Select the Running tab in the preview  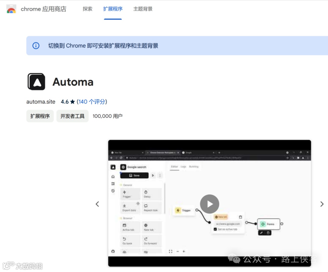(194, 167)
